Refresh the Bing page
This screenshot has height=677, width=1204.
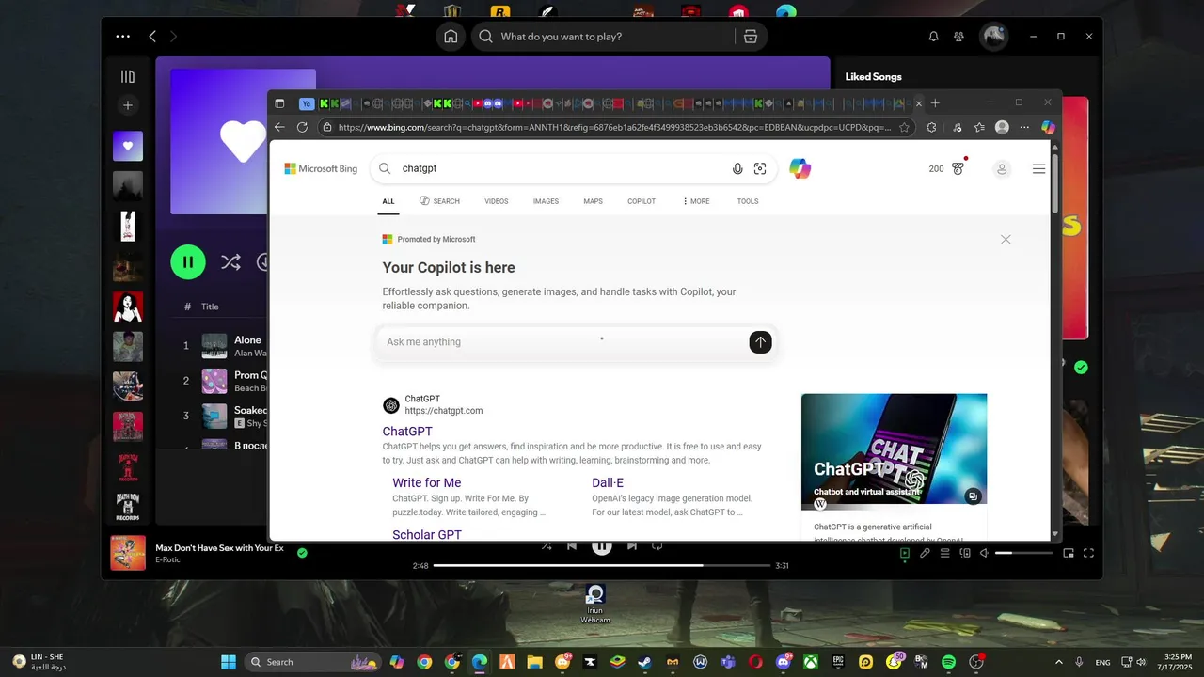pyautogui.click(x=302, y=127)
